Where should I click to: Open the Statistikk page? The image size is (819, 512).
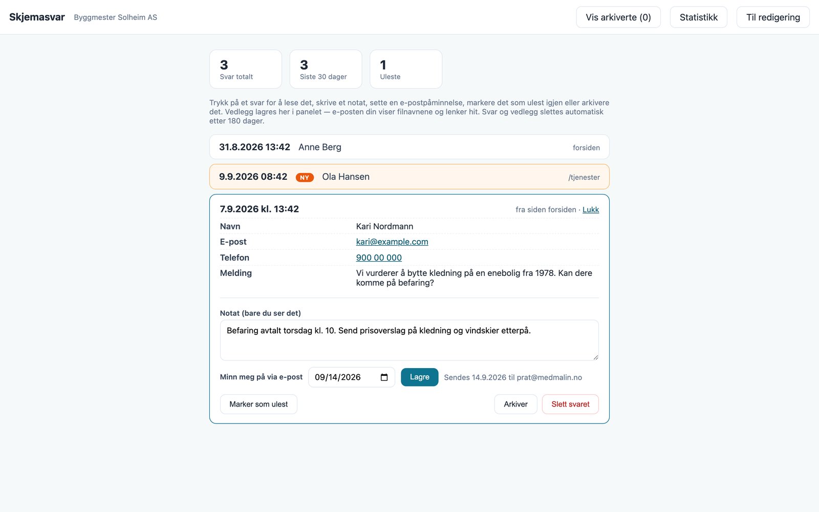699,17
